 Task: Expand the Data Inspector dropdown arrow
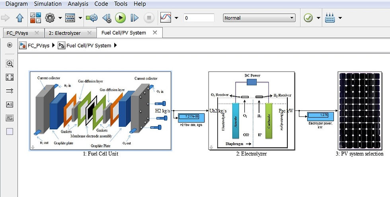click(x=177, y=18)
